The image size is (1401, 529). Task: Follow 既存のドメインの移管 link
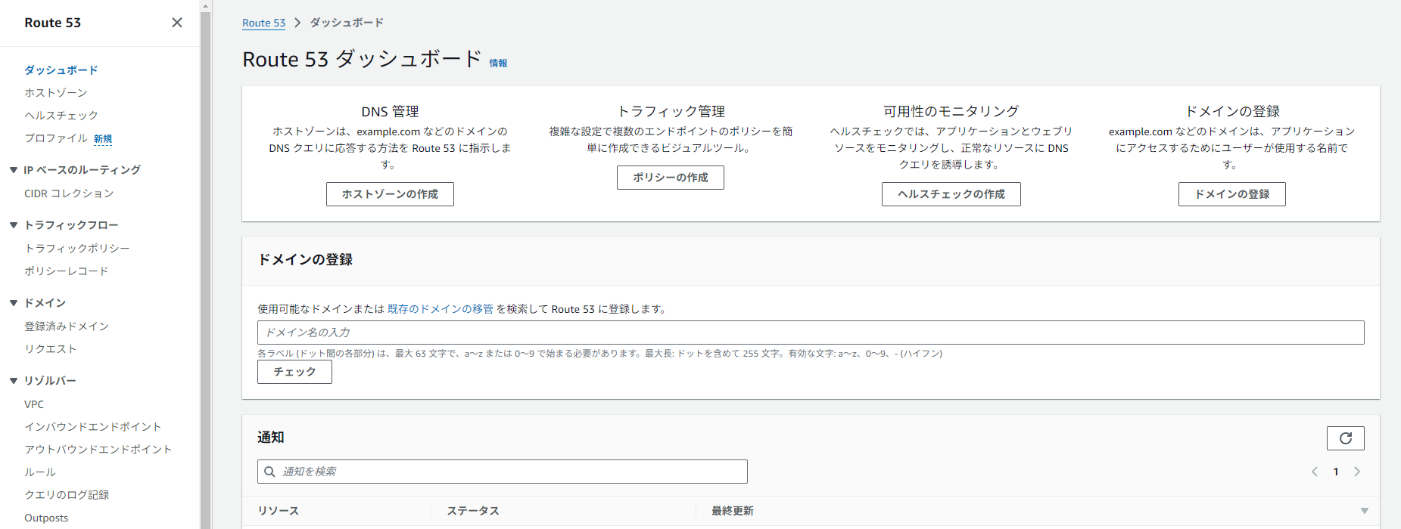tap(441, 309)
